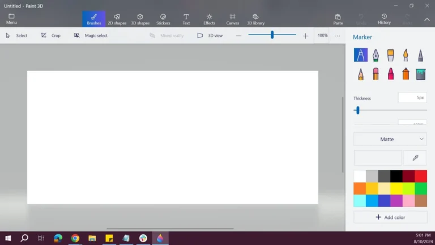435x245 pixels.
Task: Choose the lime green color swatch
Action: click(x=408, y=189)
